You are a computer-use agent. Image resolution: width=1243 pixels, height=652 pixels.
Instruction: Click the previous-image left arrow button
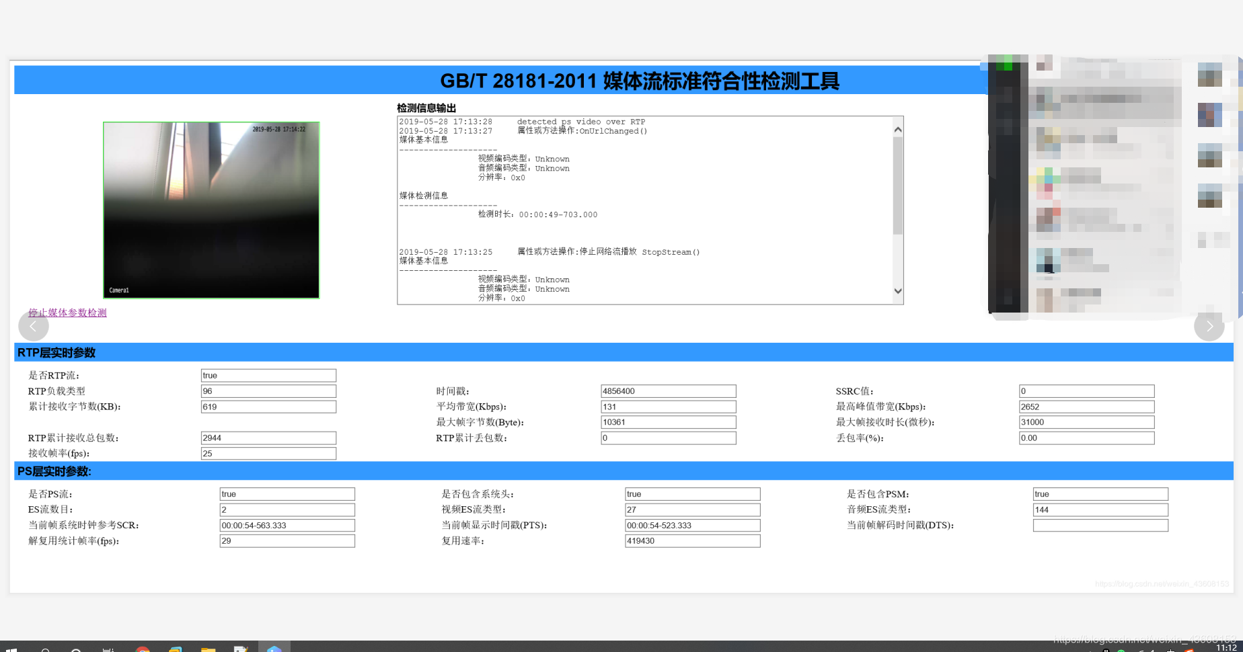(x=34, y=326)
